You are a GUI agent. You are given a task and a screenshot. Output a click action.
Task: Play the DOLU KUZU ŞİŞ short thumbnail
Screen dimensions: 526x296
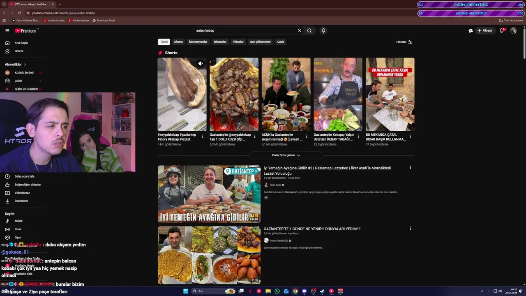[234, 94]
